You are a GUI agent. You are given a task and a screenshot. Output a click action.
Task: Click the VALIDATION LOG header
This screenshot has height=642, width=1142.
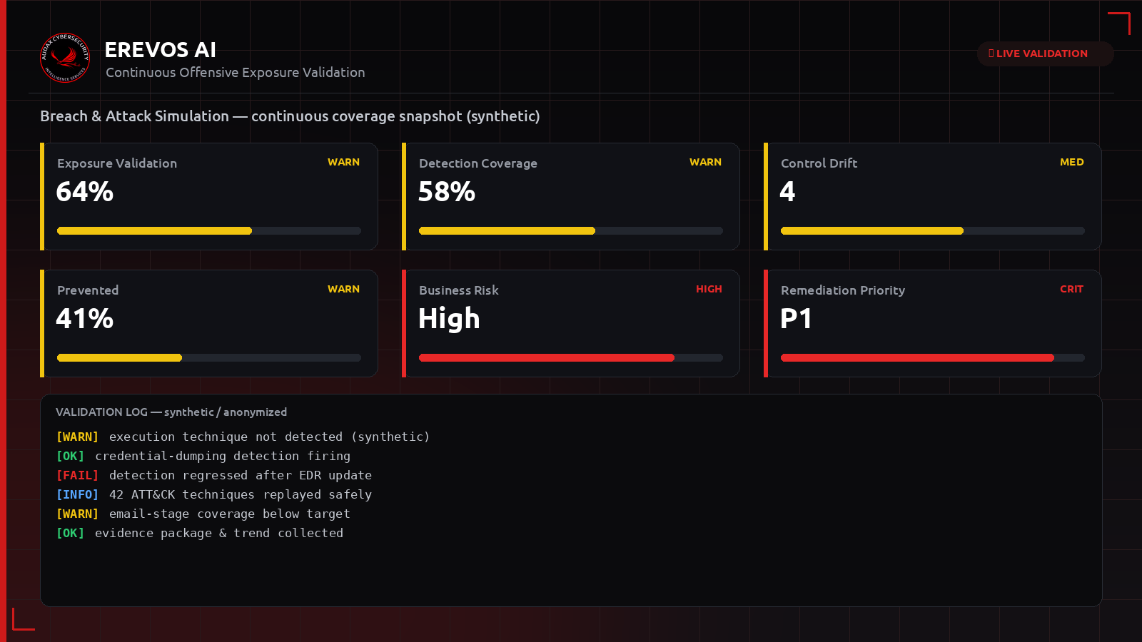click(x=171, y=412)
